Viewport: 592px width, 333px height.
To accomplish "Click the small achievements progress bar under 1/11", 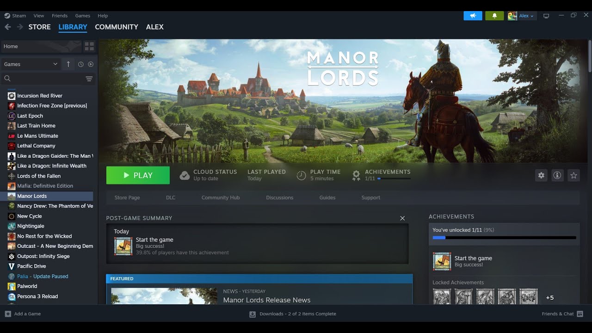I will pyautogui.click(x=394, y=179).
